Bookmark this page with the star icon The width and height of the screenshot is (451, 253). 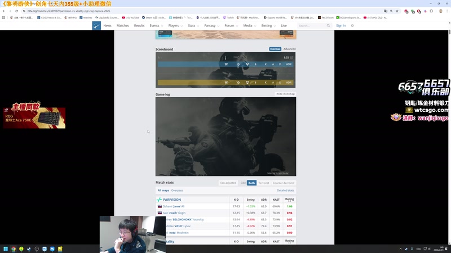(397, 11)
